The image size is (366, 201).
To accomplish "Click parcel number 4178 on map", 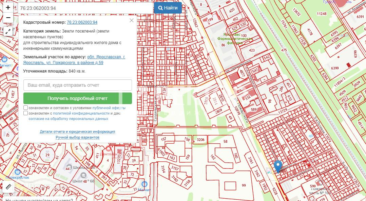I will point(310,32).
